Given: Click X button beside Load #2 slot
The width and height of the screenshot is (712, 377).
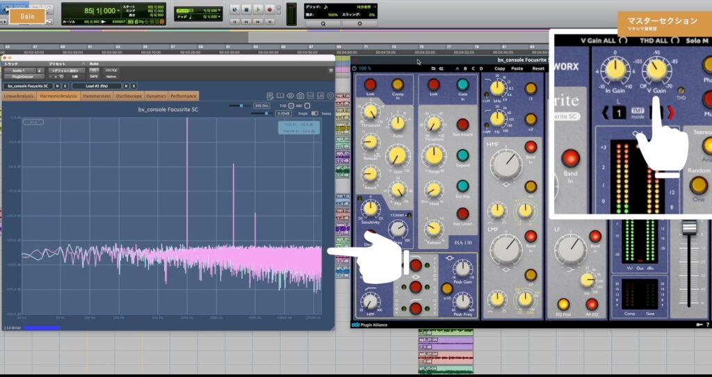Looking at the screenshot, I should tap(133, 86).
